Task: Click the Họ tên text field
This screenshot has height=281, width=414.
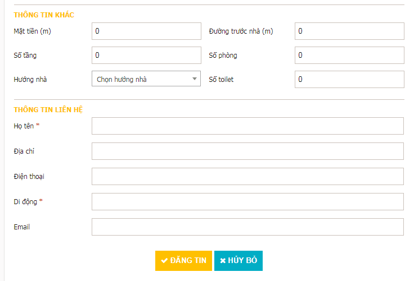Action: 247,126
